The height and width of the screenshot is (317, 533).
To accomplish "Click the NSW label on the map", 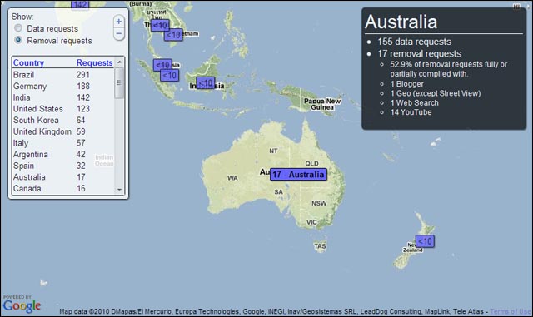I will (x=319, y=204).
